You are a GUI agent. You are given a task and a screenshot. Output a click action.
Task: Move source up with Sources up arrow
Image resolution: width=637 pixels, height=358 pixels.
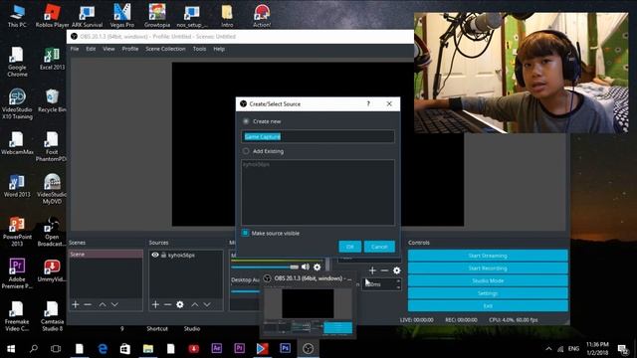point(195,304)
